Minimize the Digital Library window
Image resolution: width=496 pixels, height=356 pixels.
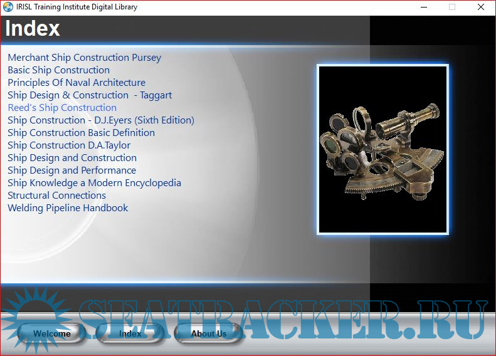pos(423,8)
